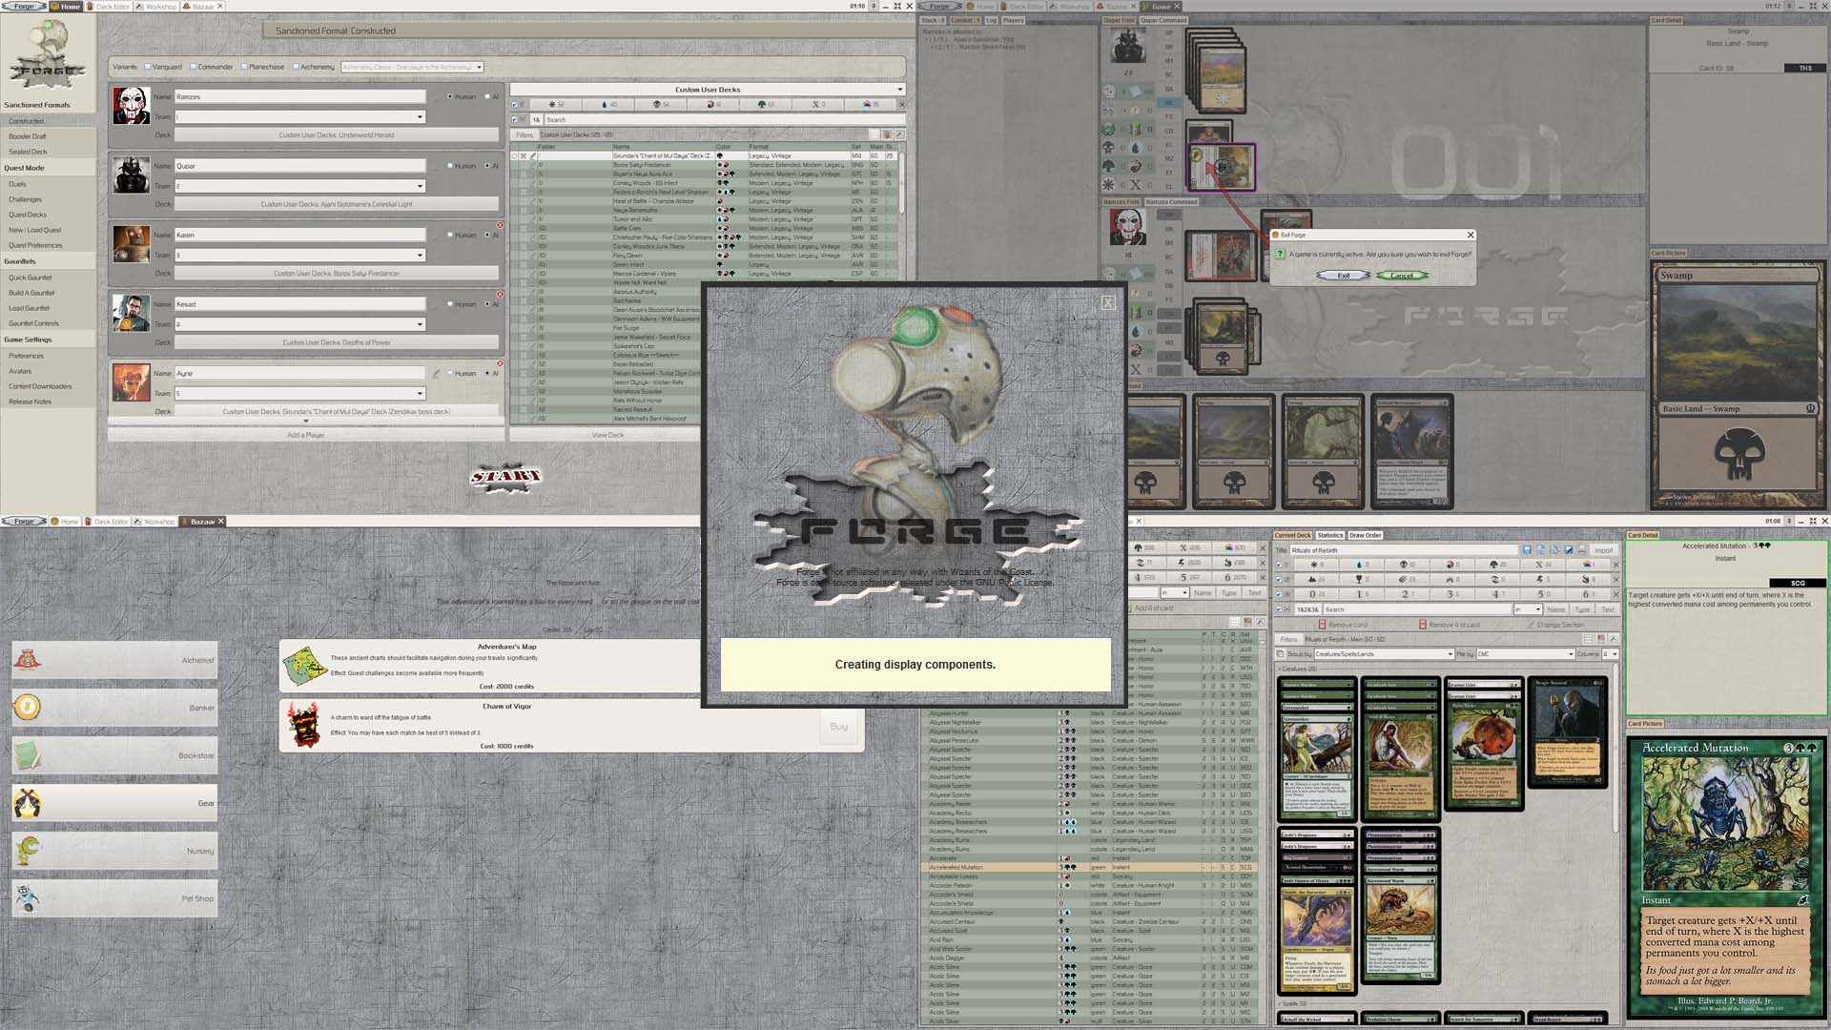The width and height of the screenshot is (1831, 1030).
Task: Check the Vanguard variant box
Action: tap(148, 67)
